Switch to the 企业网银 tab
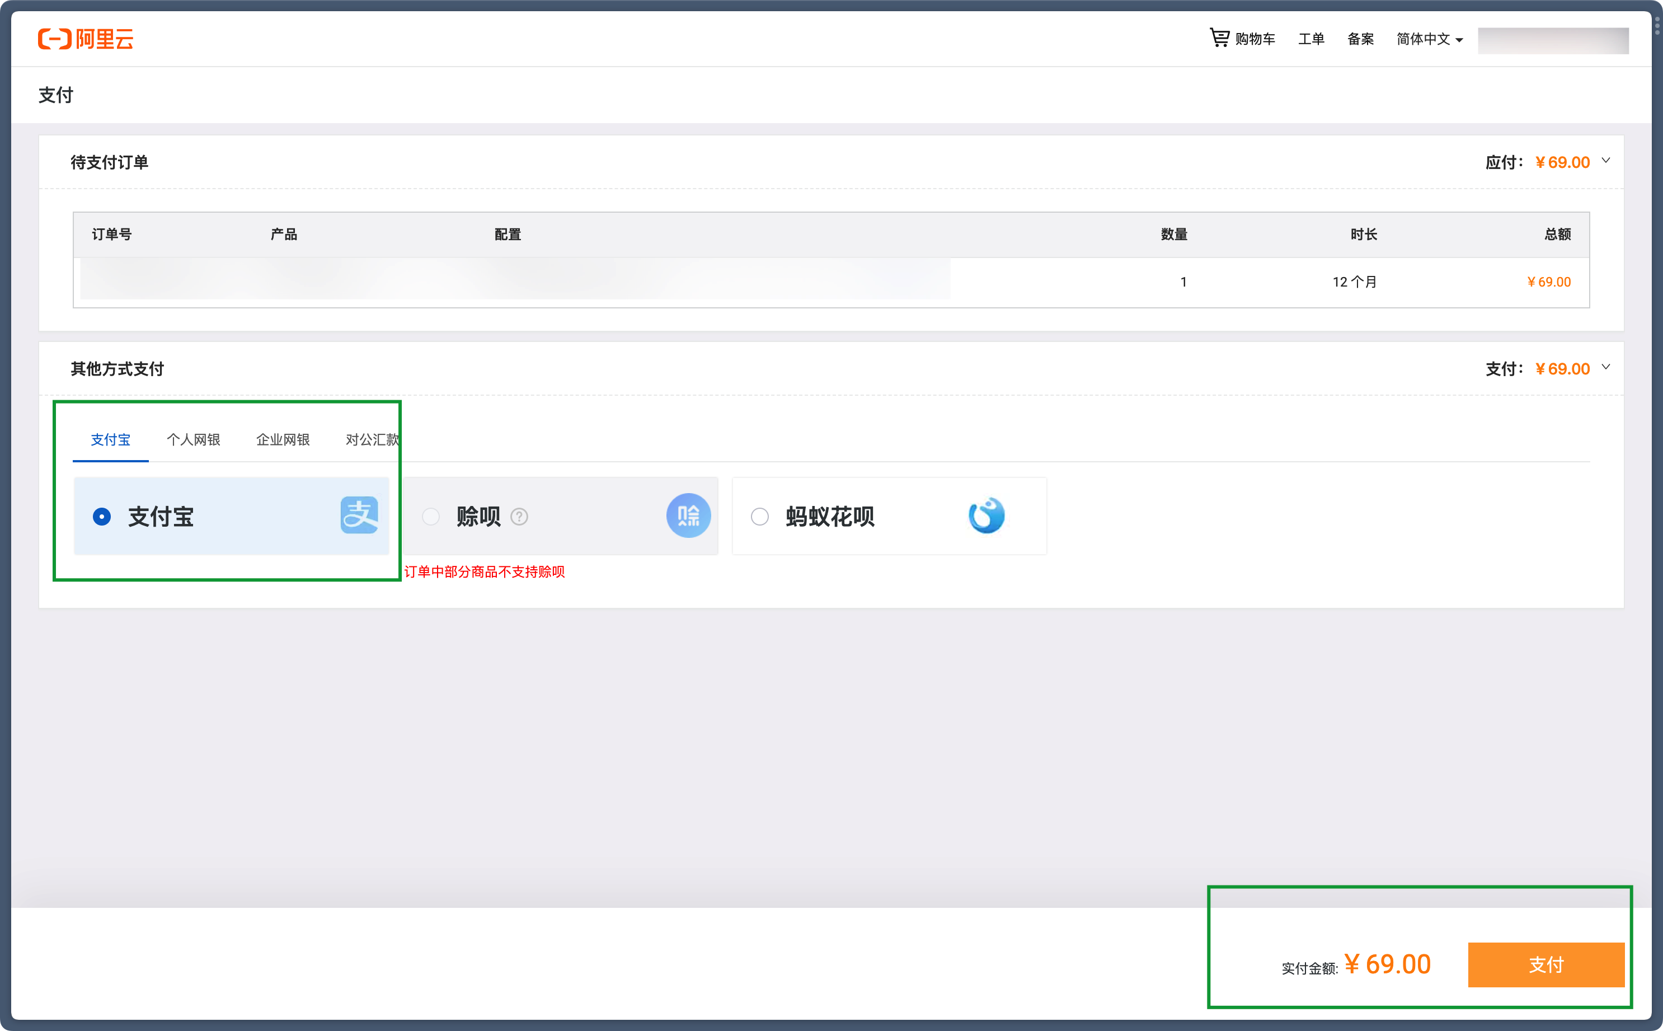The height and width of the screenshot is (1031, 1663). (283, 439)
